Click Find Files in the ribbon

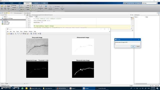pyautogui.click(x=13, y=5)
